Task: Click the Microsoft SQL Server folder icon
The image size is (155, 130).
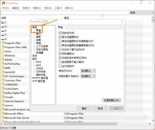Action: coord(2,118)
